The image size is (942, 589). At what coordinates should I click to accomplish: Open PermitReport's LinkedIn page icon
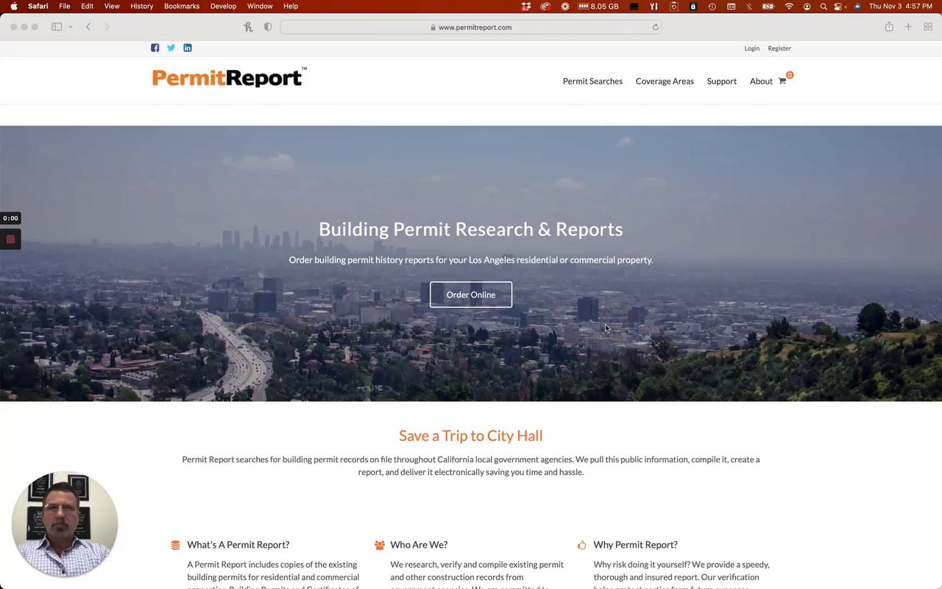pos(188,48)
